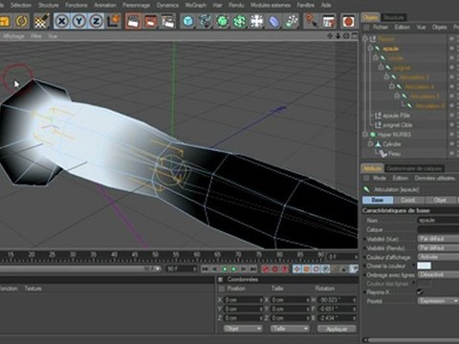Click the viewport zoom arrow icon
This screenshot has height=344, width=459.
click(339, 36)
